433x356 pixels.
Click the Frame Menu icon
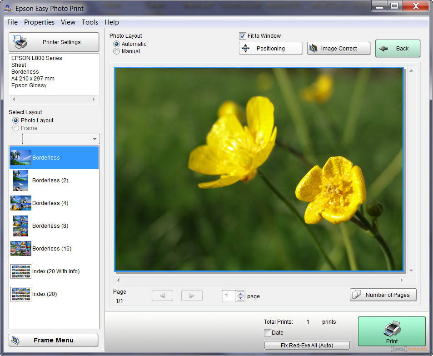click(15, 340)
